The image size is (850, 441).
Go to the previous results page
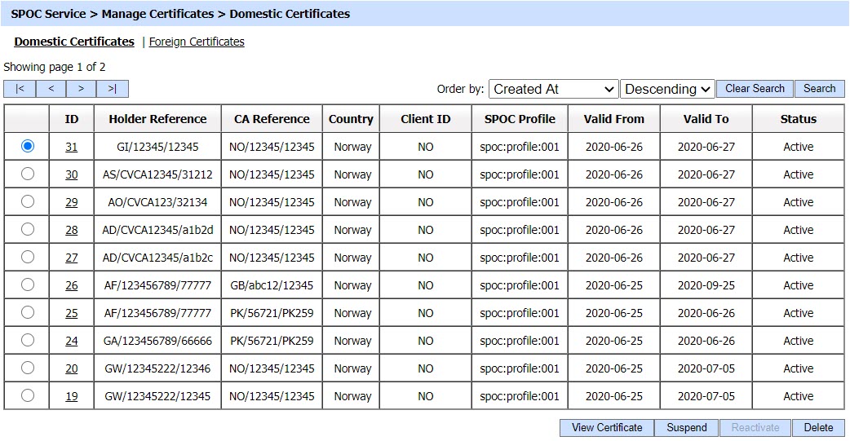coord(51,89)
